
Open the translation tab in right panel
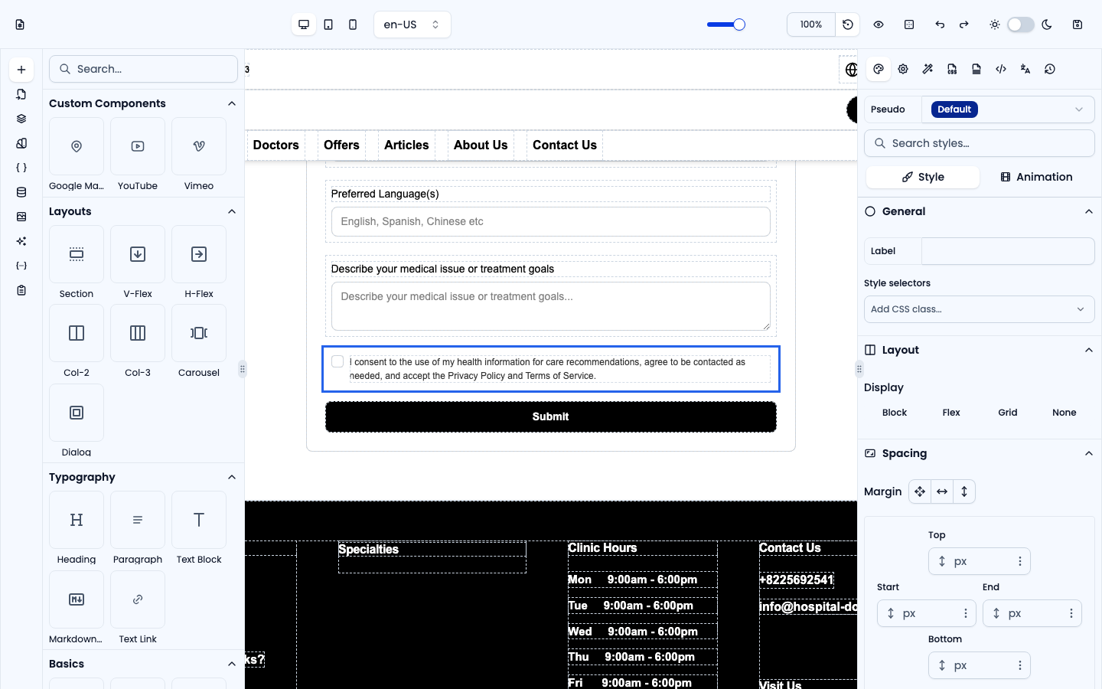pyautogui.click(x=1025, y=69)
